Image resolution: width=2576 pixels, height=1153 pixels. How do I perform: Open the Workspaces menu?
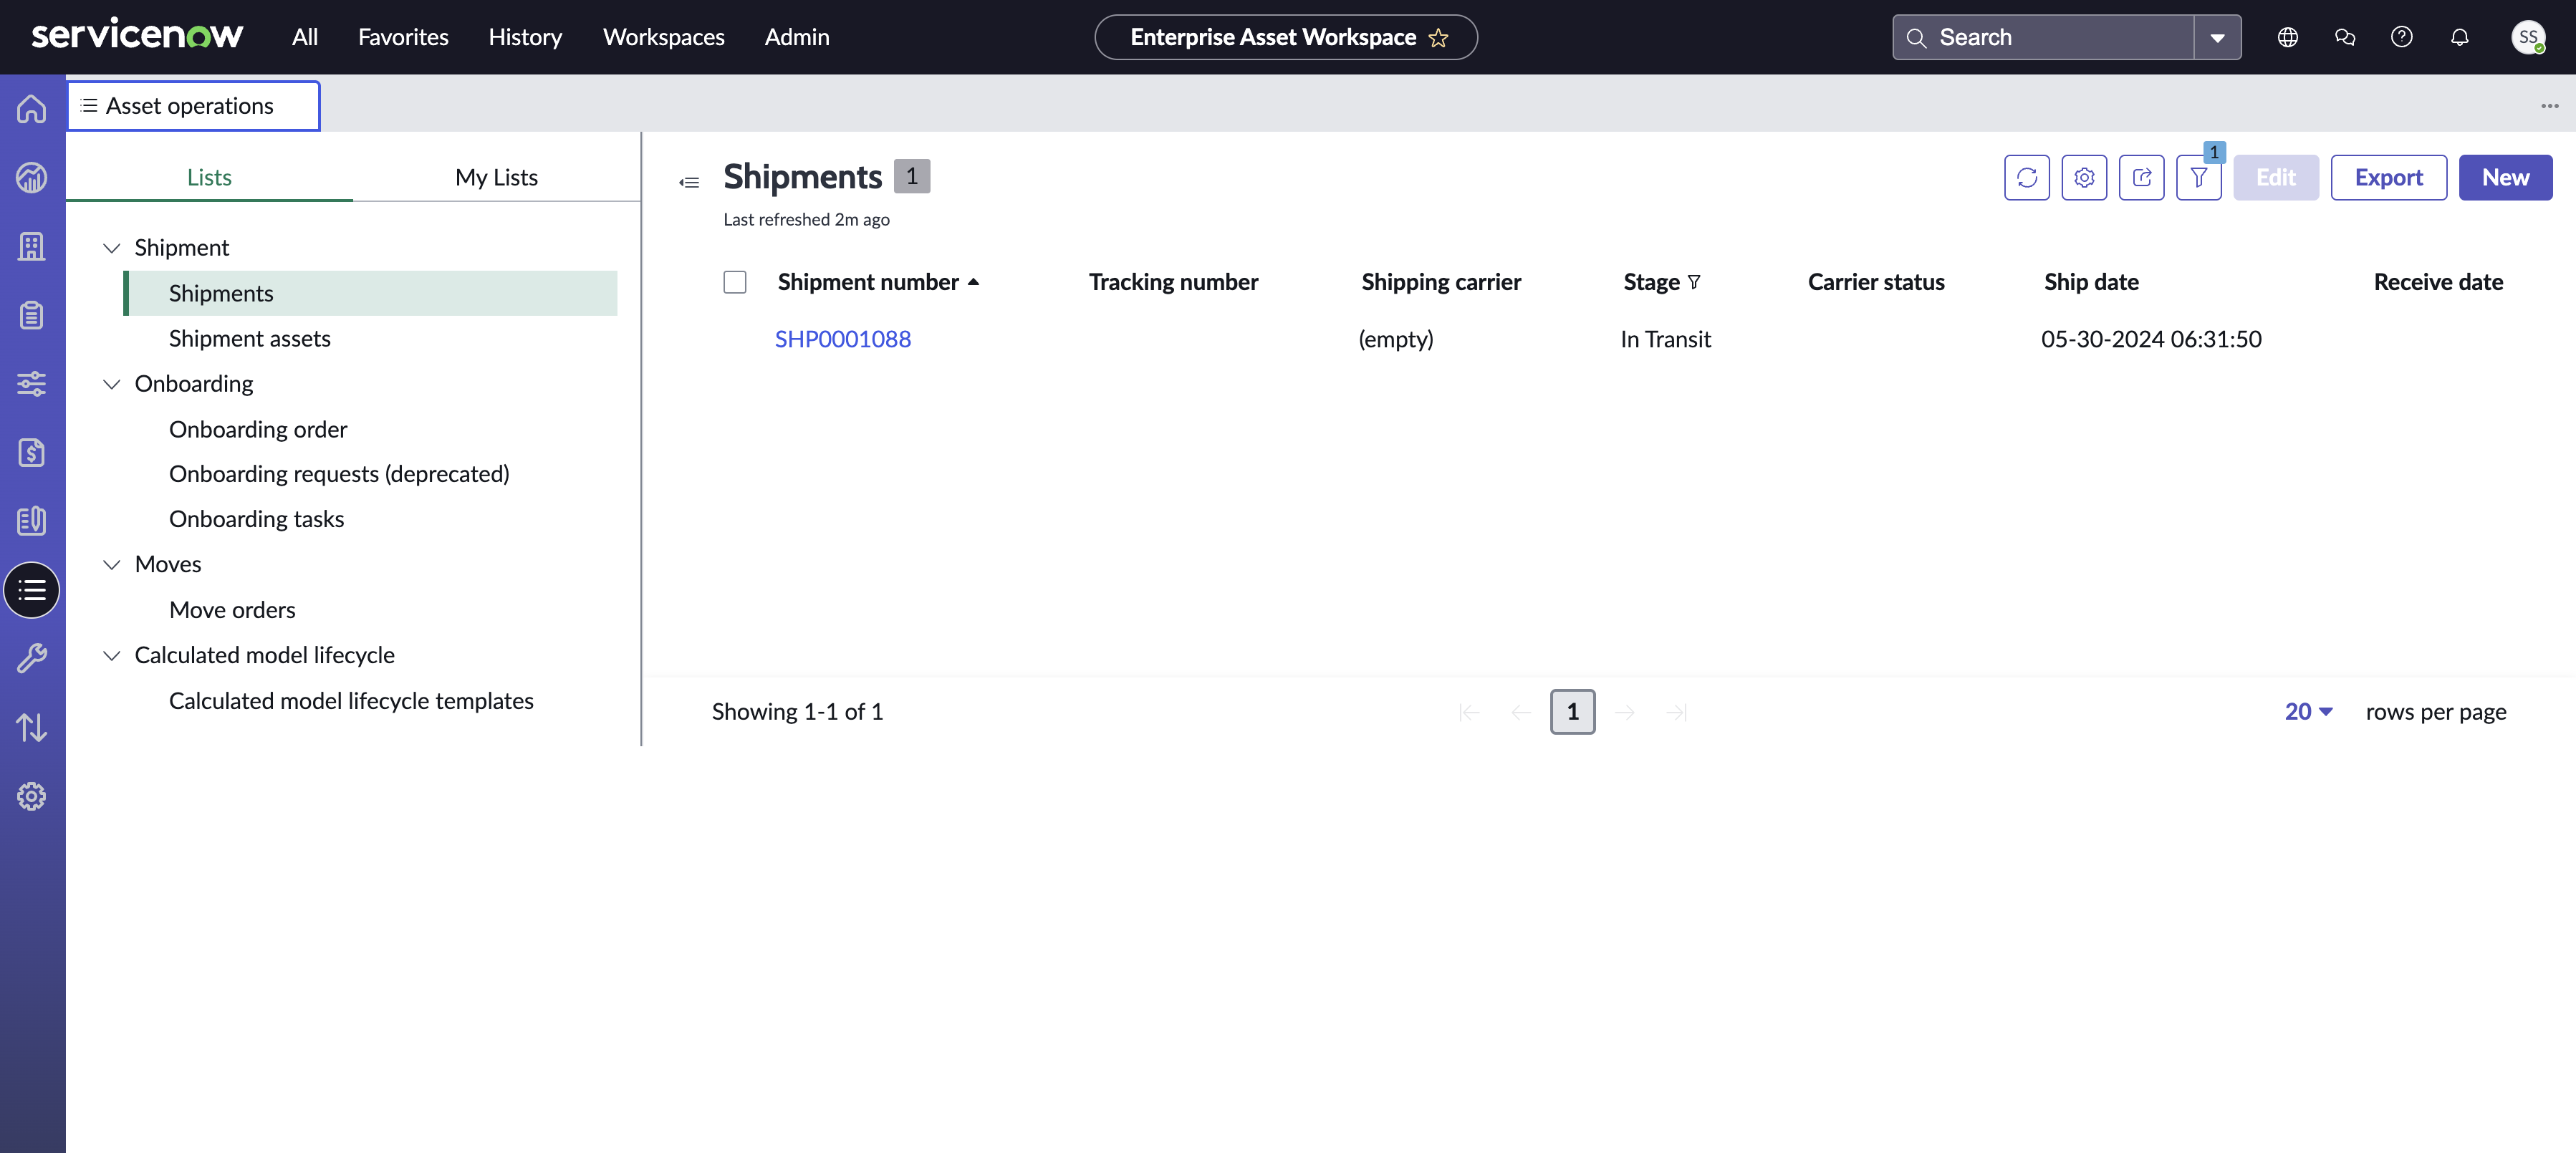664,37
